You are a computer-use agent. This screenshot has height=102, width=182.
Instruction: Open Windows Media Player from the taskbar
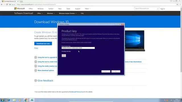click(20, 100)
